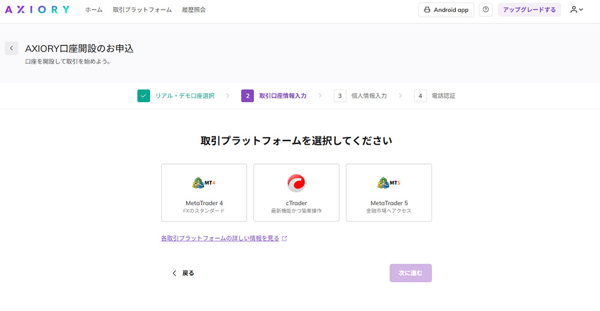This screenshot has width=600, height=311.
Task: Click step number 4 badge
Action: pos(420,95)
